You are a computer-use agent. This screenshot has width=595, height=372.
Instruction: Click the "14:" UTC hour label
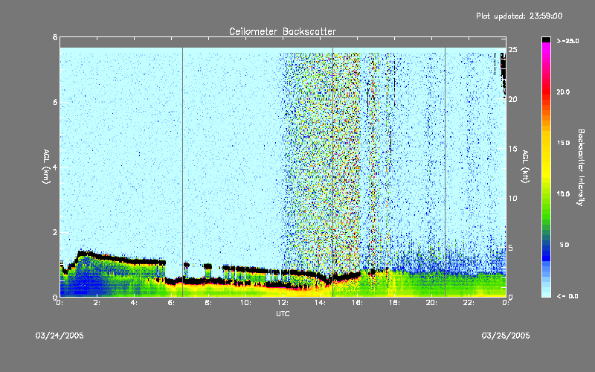[x=320, y=303]
